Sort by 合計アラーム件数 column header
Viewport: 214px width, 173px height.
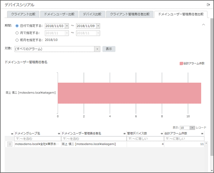pyautogui.click(x=176, y=133)
